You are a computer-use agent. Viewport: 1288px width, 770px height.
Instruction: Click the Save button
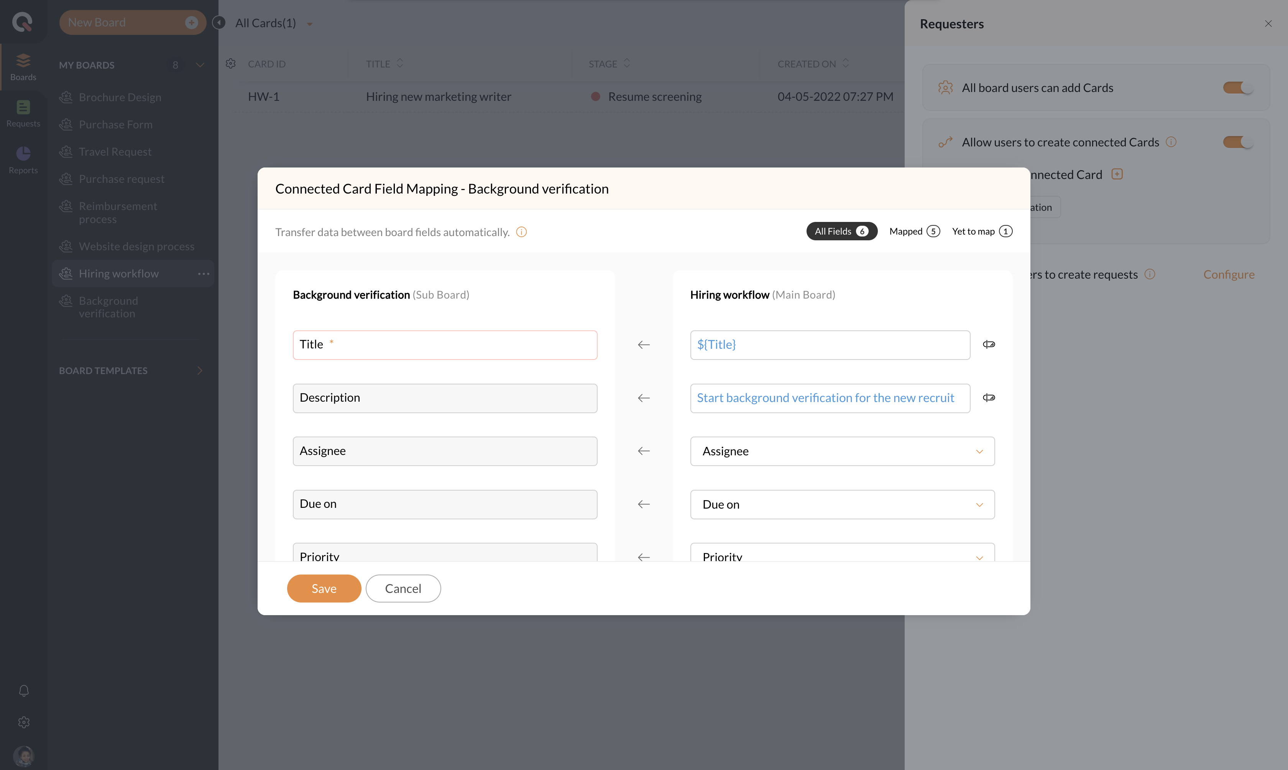[324, 588]
